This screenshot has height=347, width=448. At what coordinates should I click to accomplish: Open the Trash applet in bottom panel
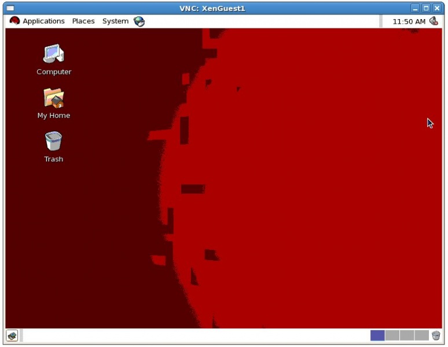[x=436, y=335]
